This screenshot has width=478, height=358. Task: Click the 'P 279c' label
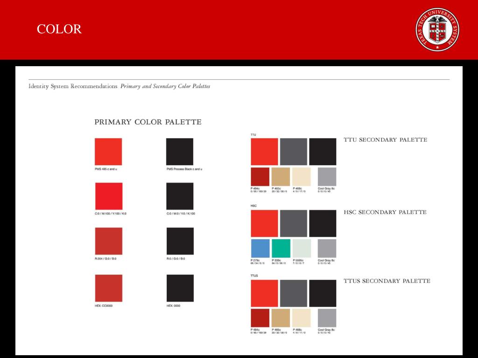coord(255,260)
